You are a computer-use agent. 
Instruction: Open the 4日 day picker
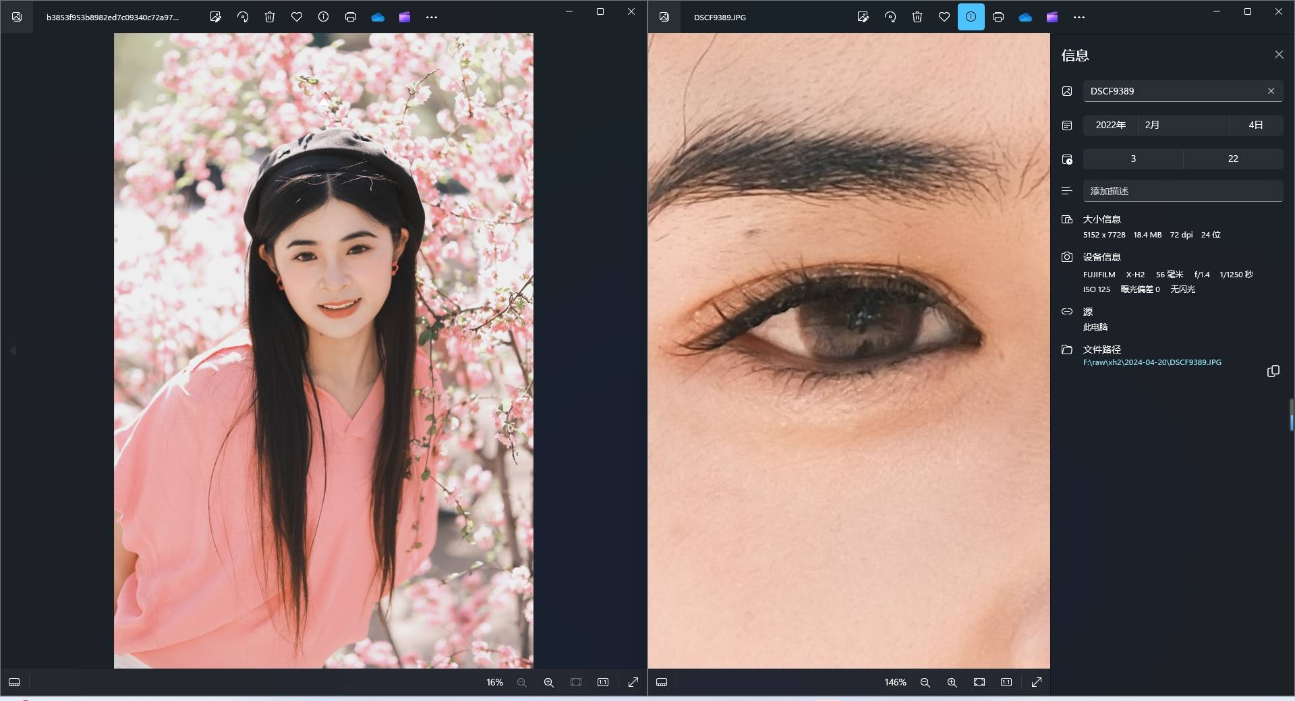[1255, 125]
